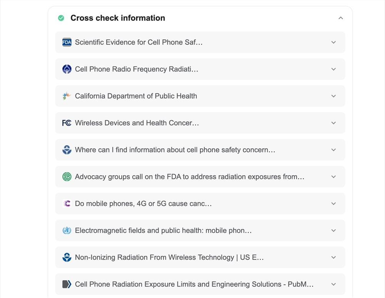Expand the Do mobile phones, 4G or 5G chevron
The height and width of the screenshot is (298, 385).
[333, 204]
